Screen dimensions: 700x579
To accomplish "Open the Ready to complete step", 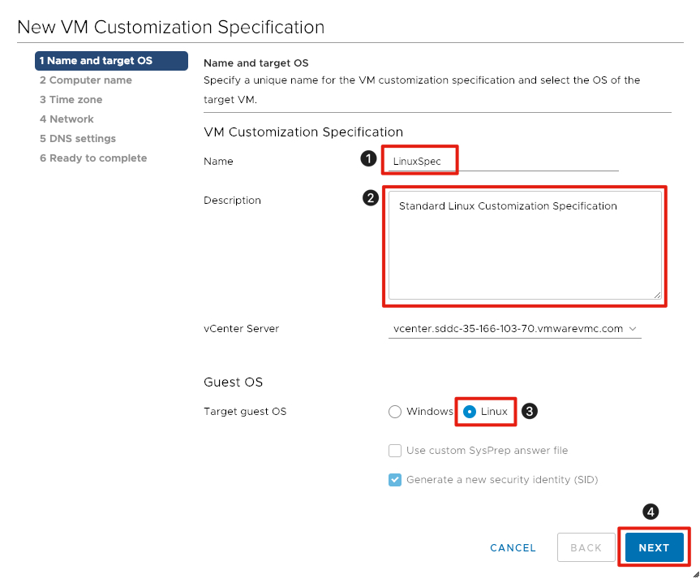I will [x=93, y=158].
